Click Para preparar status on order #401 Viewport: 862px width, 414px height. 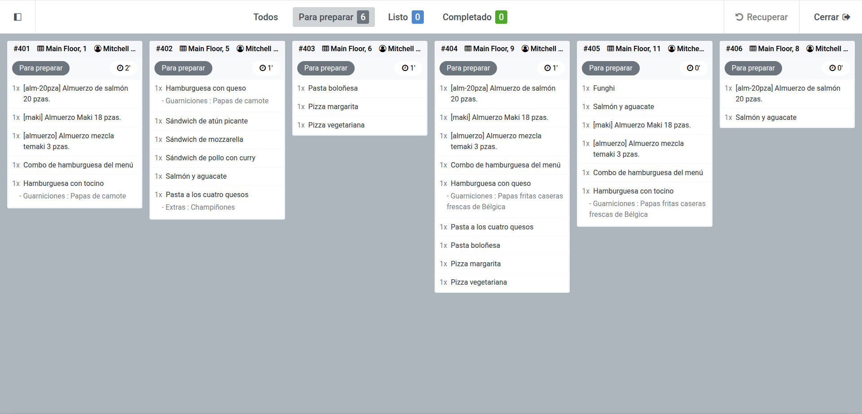(41, 68)
